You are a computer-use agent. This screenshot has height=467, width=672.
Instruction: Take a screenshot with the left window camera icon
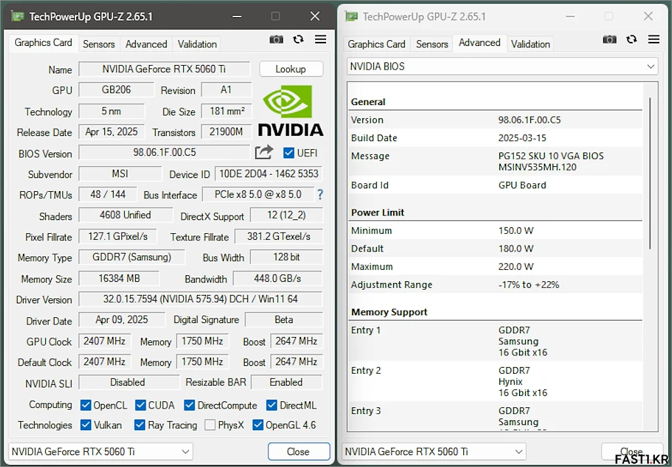pos(276,39)
